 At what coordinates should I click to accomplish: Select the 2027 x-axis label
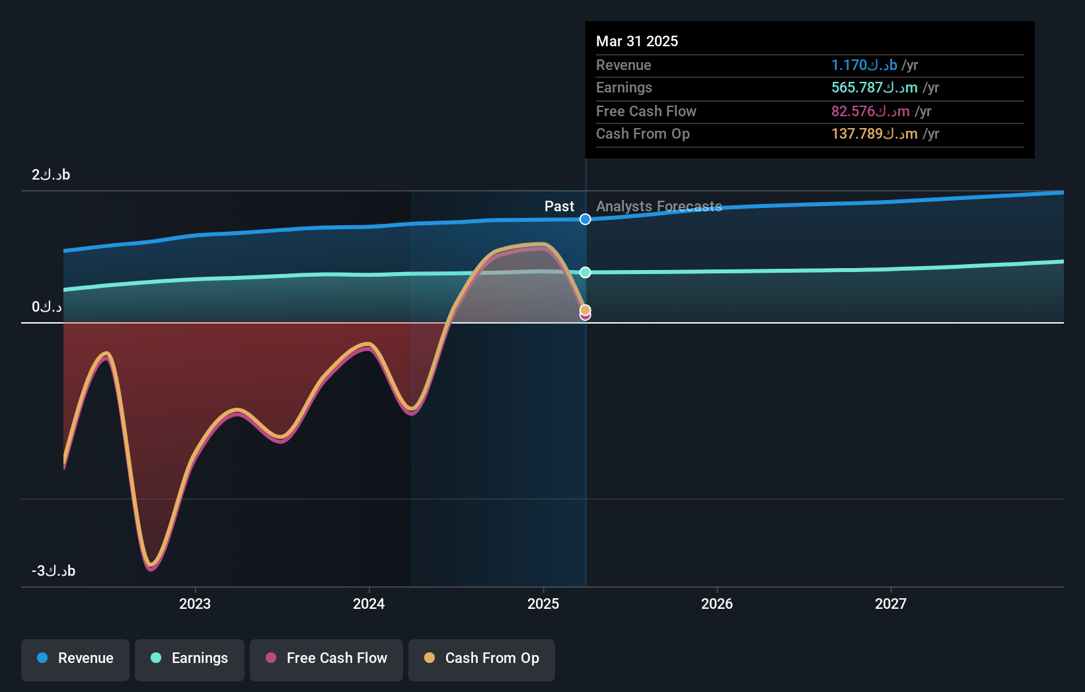(x=891, y=604)
